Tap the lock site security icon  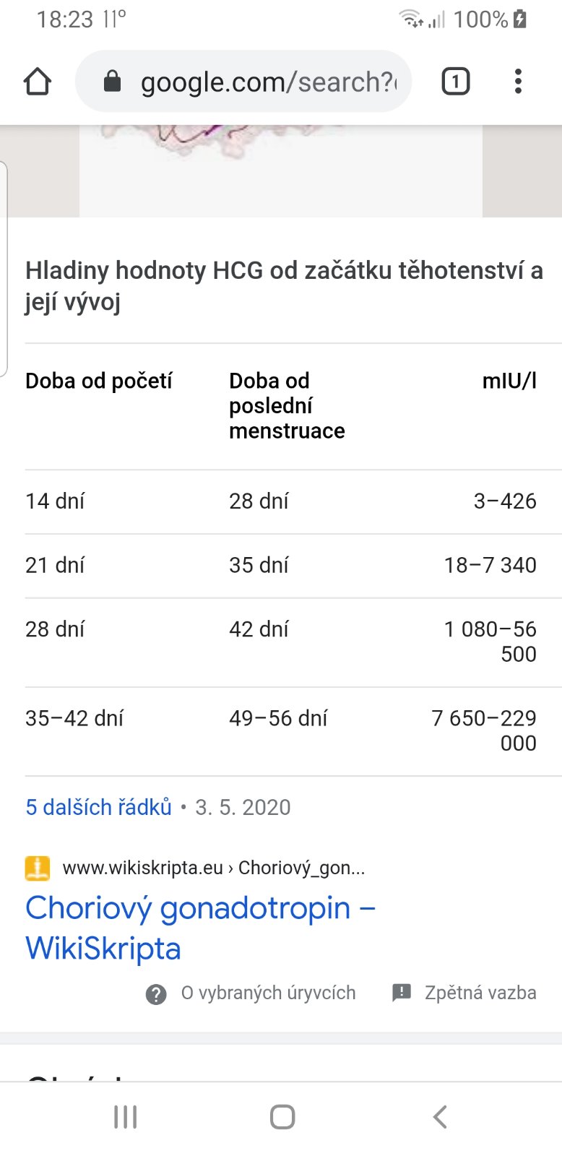[x=112, y=82]
